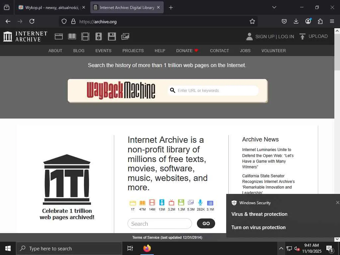Viewport: 340px width, 255px height.
Task: Open the Firefox hamburger menu
Action: [332, 21]
